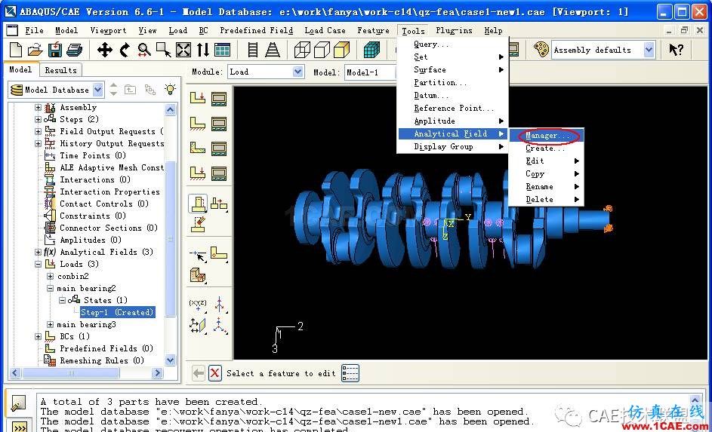Image resolution: width=712 pixels, height=432 pixels.
Task: Select the Pan View tool
Action: [x=104, y=50]
